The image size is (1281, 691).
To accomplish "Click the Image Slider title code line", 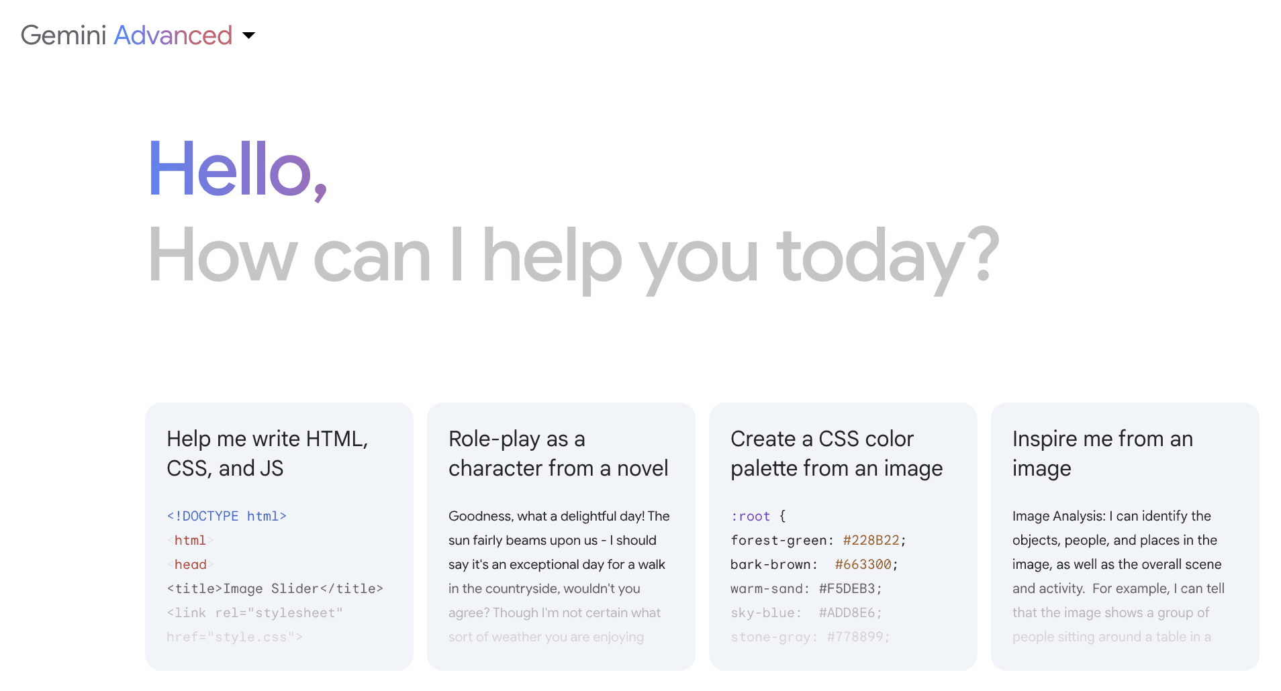I will 275,588.
